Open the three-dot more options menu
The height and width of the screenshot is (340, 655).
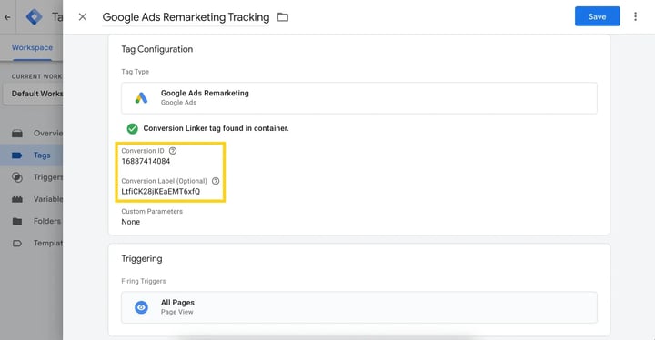point(635,16)
